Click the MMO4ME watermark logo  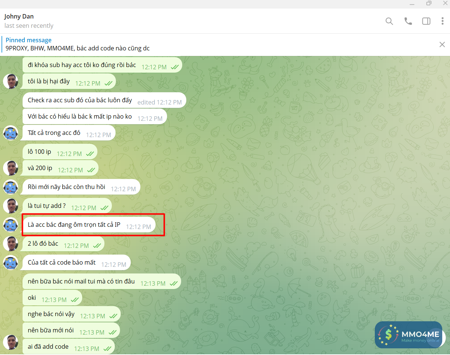409,335
